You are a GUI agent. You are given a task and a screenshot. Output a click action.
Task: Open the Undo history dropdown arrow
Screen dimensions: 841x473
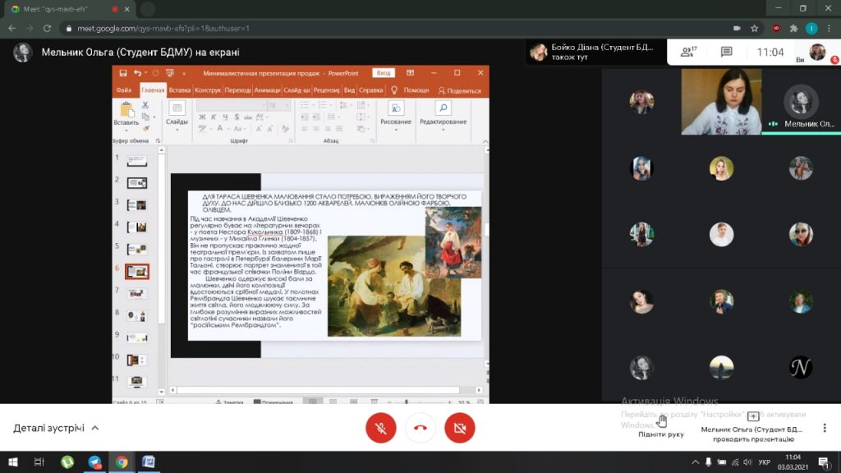pyautogui.click(x=146, y=73)
